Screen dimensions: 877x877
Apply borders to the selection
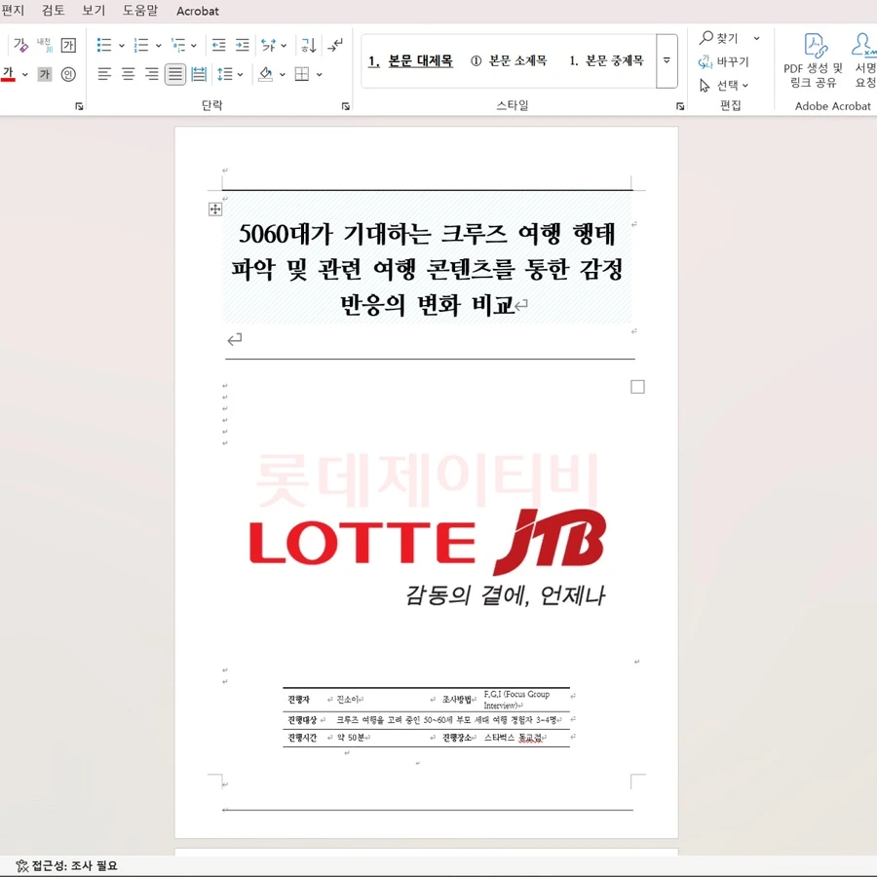(x=302, y=74)
